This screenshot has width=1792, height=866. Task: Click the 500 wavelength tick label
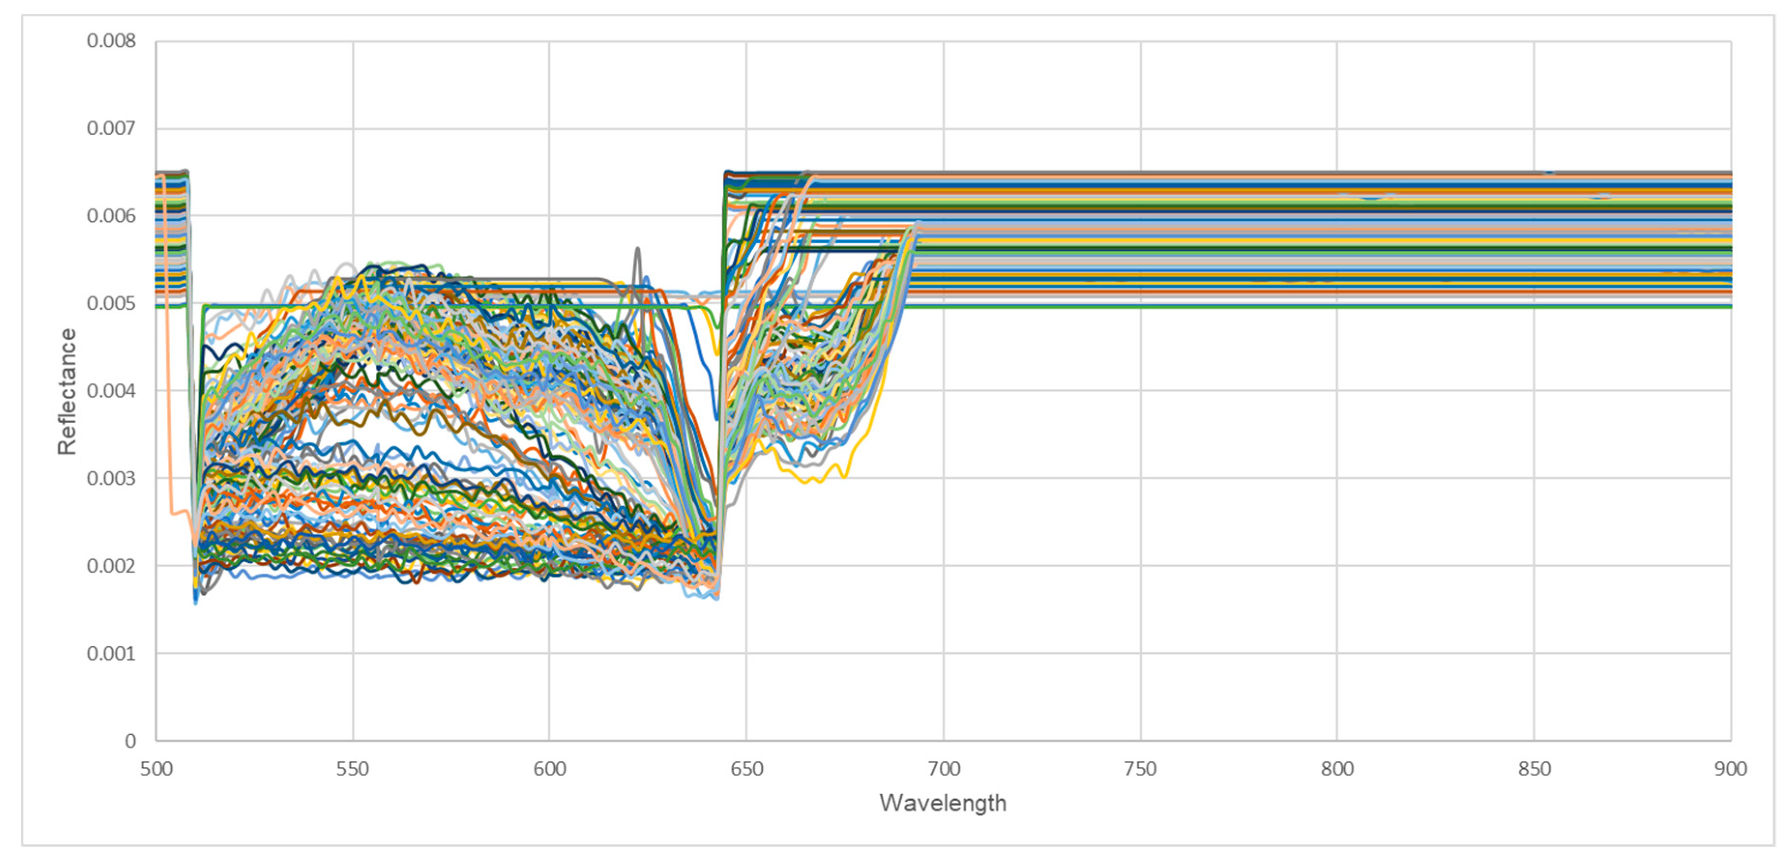156,769
